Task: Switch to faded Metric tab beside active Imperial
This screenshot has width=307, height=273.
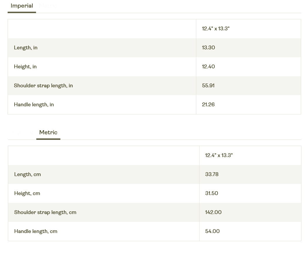Action: click(48, 6)
